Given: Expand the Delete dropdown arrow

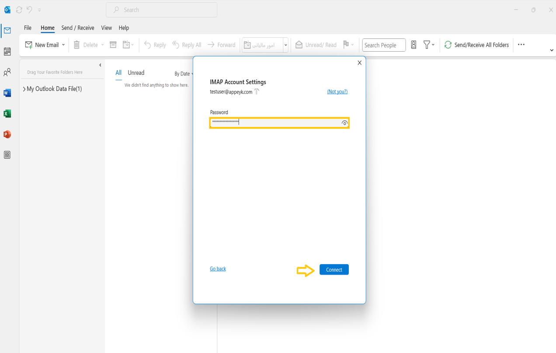Looking at the screenshot, I should (x=103, y=45).
